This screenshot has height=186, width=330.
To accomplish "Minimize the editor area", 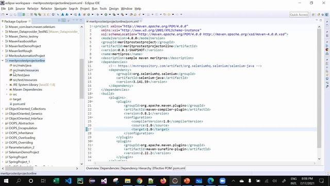I will tap(317, 20).
